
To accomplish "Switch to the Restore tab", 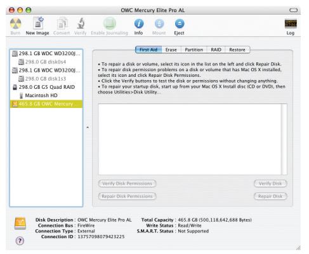I will pos(237,50).
